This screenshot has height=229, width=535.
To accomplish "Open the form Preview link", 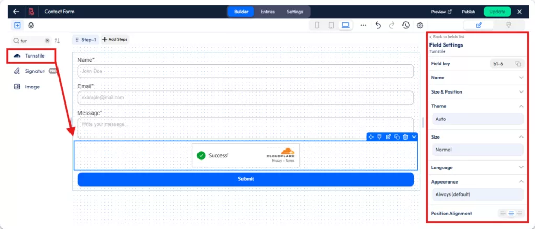I will tap(441, 12).
